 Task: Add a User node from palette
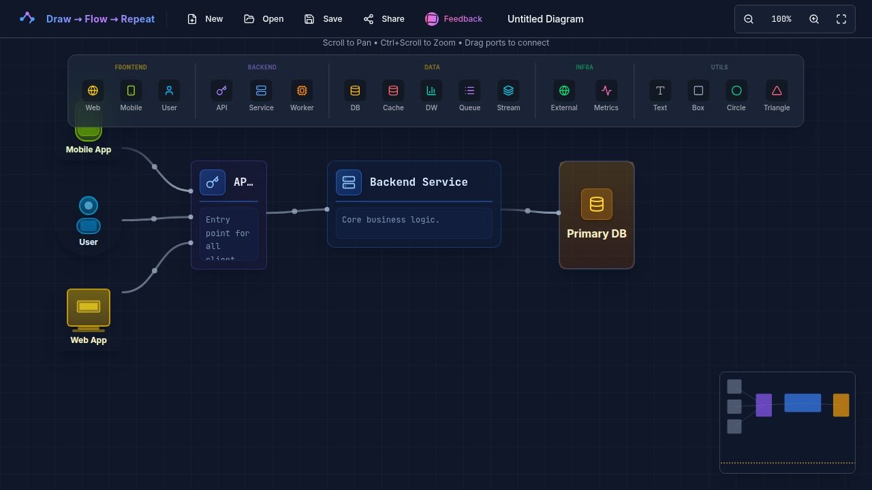(x=169, y=96)
